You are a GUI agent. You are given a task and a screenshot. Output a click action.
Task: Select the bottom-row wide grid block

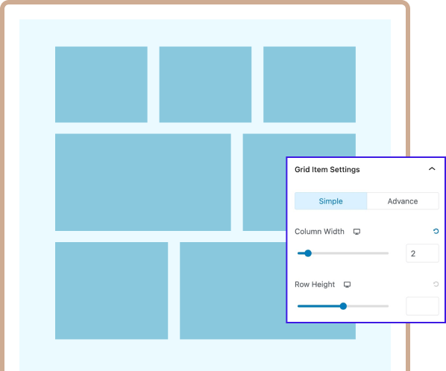coord(233,291)
